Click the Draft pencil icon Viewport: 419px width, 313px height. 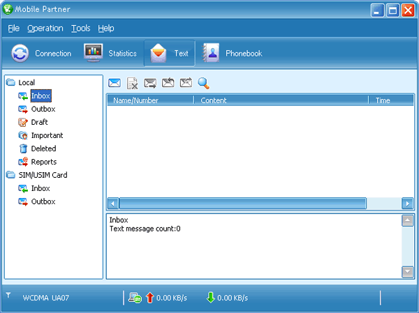tap(23, 122)
